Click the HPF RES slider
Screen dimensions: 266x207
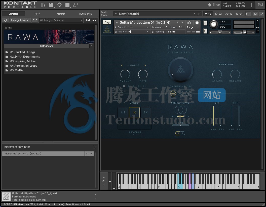[239, 116]
